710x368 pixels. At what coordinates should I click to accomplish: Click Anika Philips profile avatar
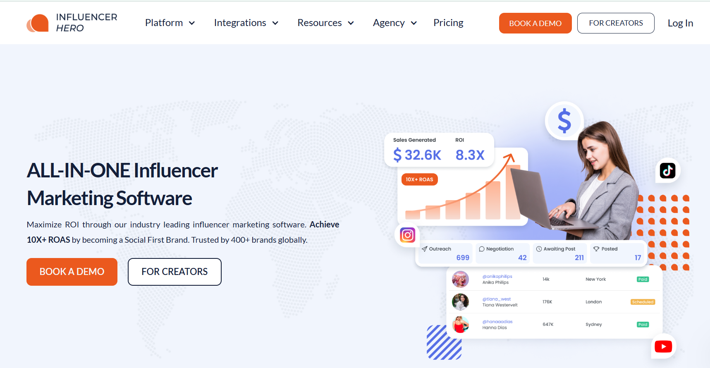460,280
